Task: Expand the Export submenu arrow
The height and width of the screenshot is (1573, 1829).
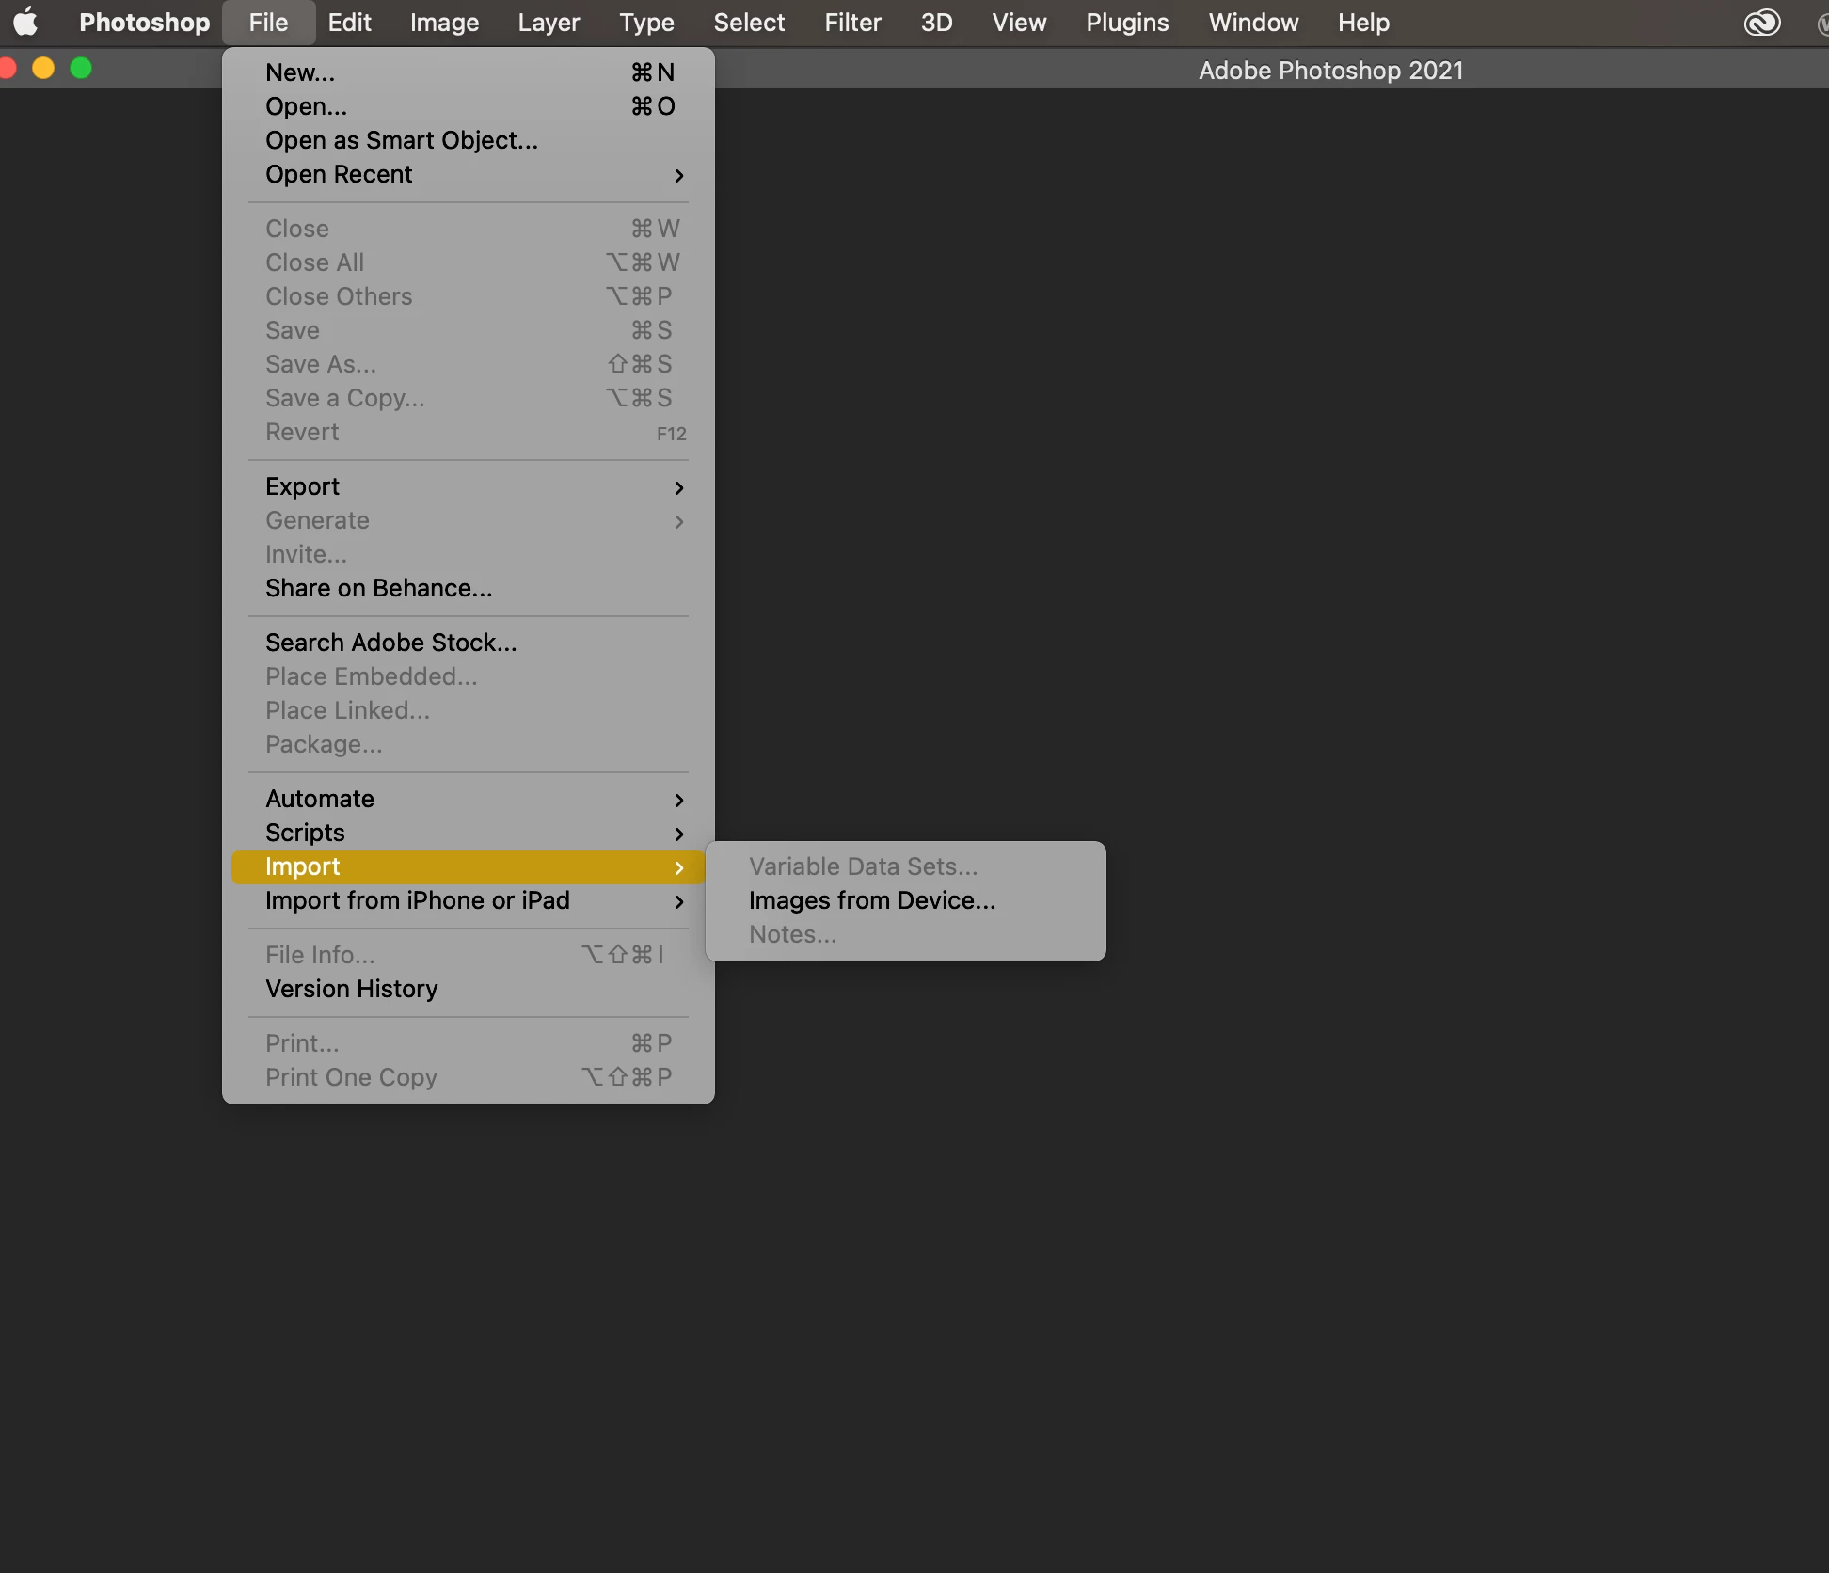Action: pyautogui.click(x=678, y=487)
